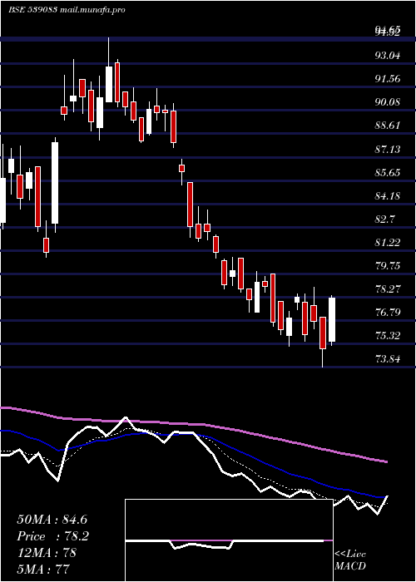Click the 79.75 price axis label
Screen dimensions: 416x582
(388, 266)
